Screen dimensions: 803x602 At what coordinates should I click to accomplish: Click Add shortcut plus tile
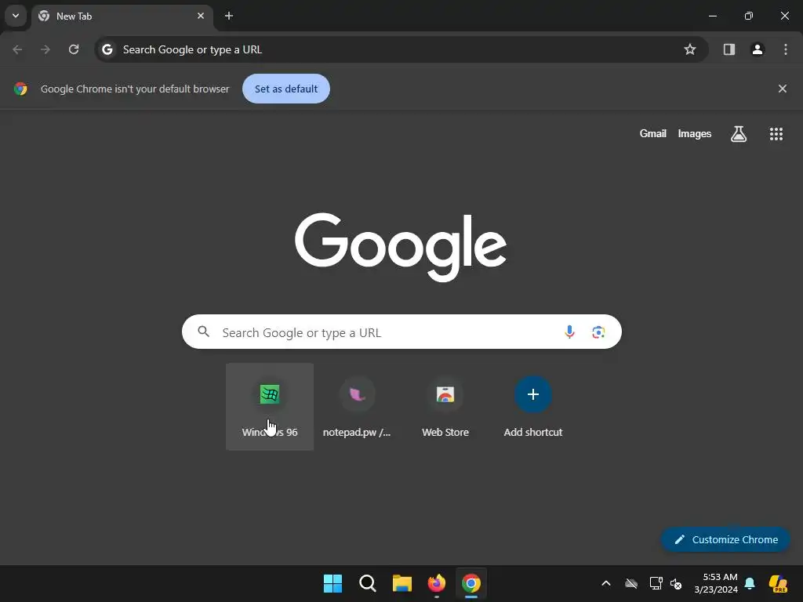[x=533, y=407]
